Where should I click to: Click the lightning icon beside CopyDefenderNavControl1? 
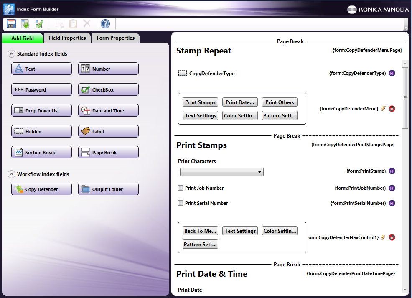click(x=383, y=237)
